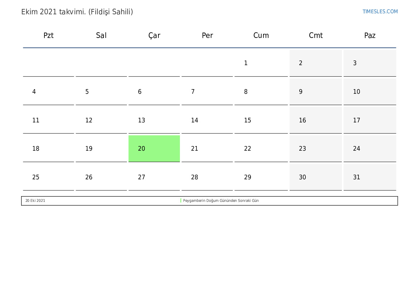Select day 25 in the calendar
The height and width of the screenshot is (296, 419).
[x=48, y=177]
